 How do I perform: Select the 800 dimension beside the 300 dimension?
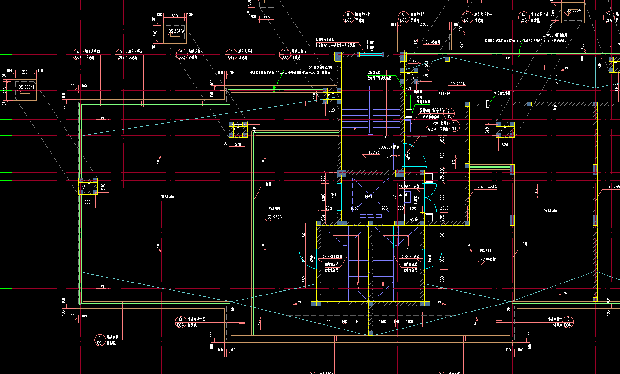(412, 208)
